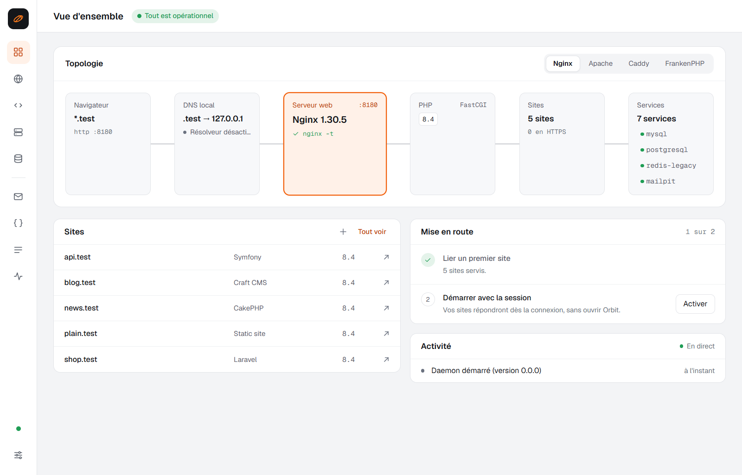742x475 pixels.
Task: Open the mail envelope icon in sidebar
Action: (x=18, y=196)
